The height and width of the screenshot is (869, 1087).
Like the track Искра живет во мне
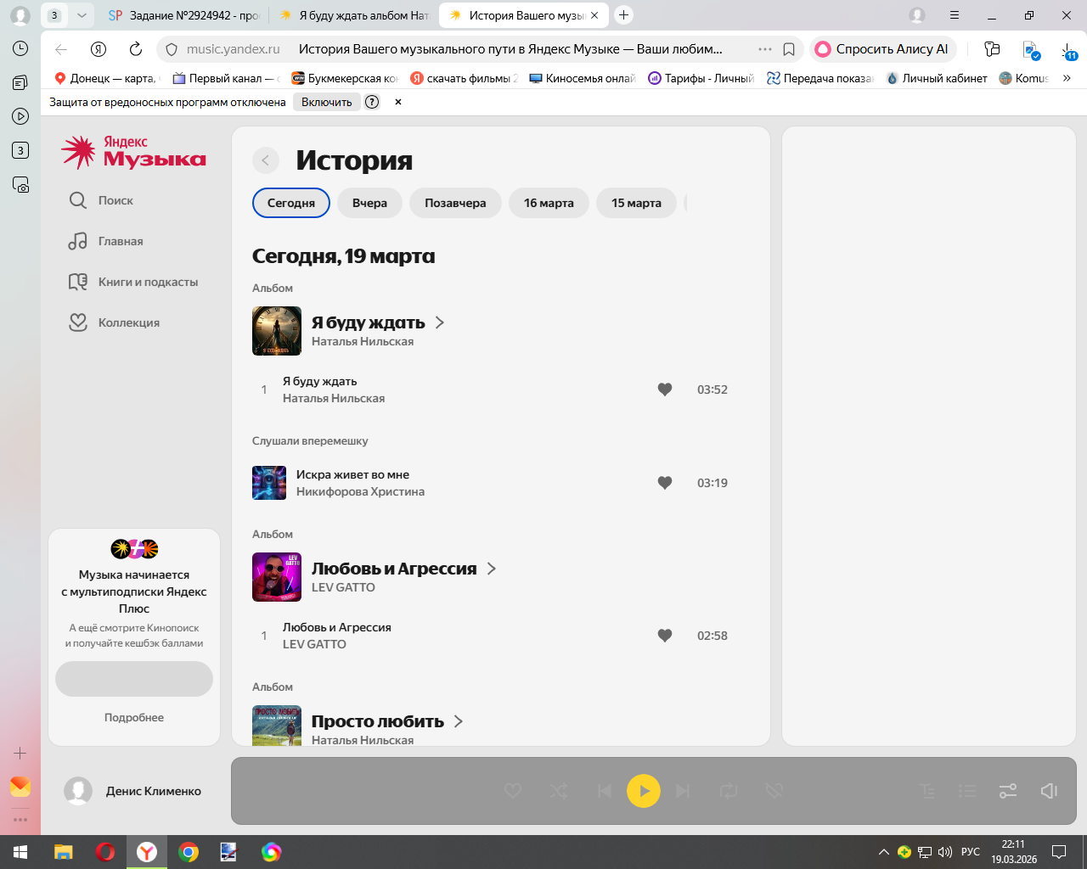click(665, 483)
